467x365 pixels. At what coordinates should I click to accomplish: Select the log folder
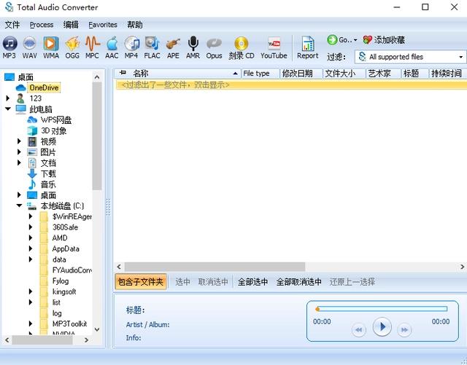click(57, 313)
